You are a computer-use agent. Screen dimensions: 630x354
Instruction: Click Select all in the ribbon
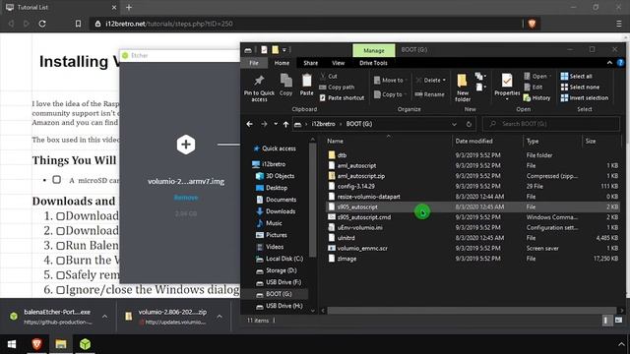pos(577,76)
